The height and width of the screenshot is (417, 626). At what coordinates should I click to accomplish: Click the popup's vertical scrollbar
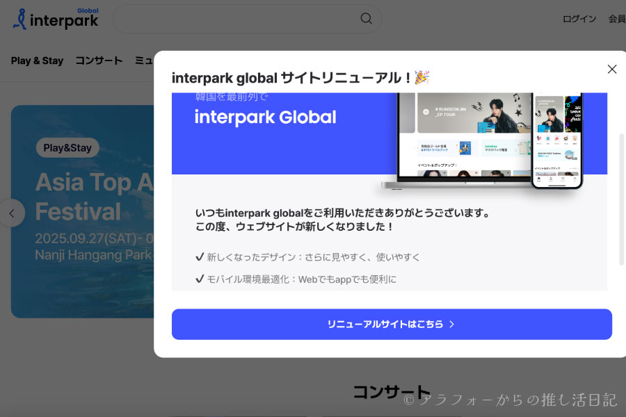coord(621,199)
